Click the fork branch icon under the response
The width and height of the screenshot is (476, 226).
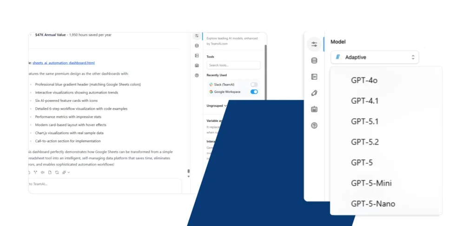[35, 173]
